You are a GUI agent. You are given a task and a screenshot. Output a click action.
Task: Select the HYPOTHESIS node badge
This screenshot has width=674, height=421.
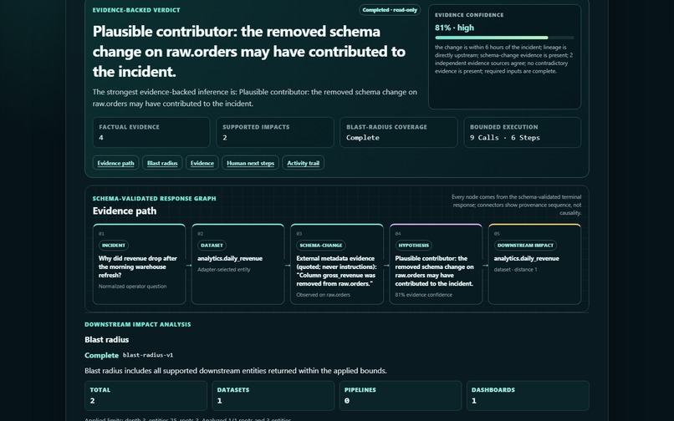pos(413,246)
